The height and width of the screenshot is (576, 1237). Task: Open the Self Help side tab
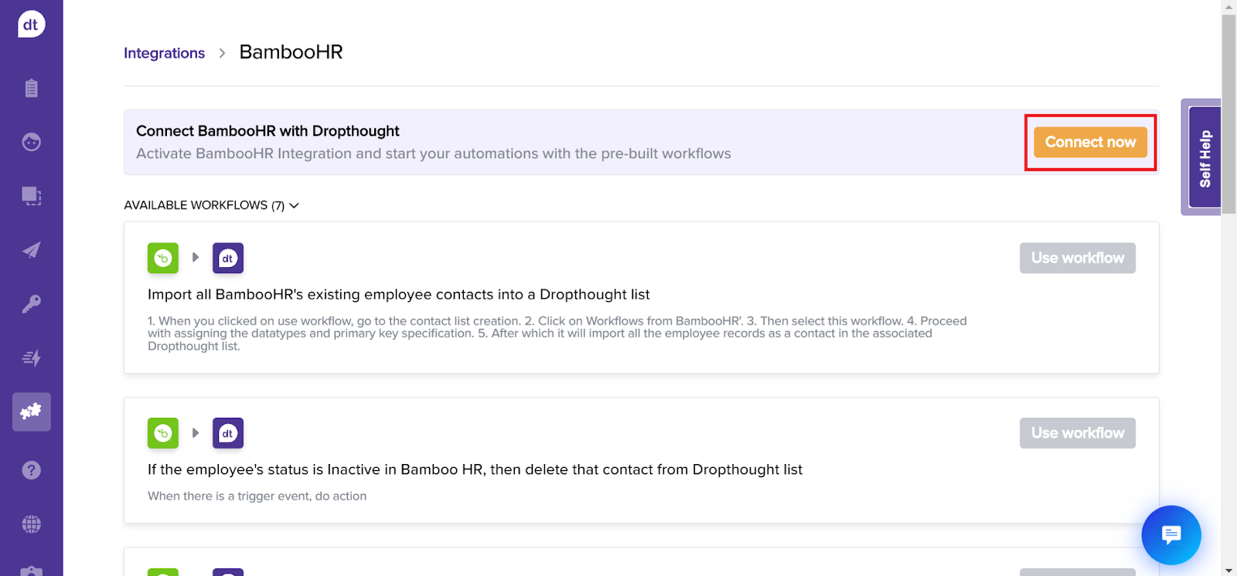tap(1204, 158)
